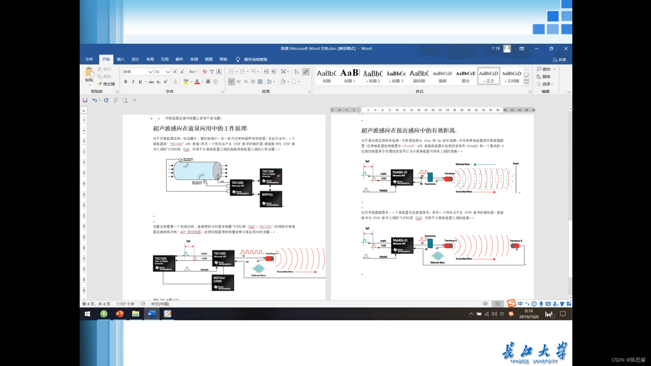Toggle subscript x₂ formatting
651x366 pixels.
coord(159,82)
